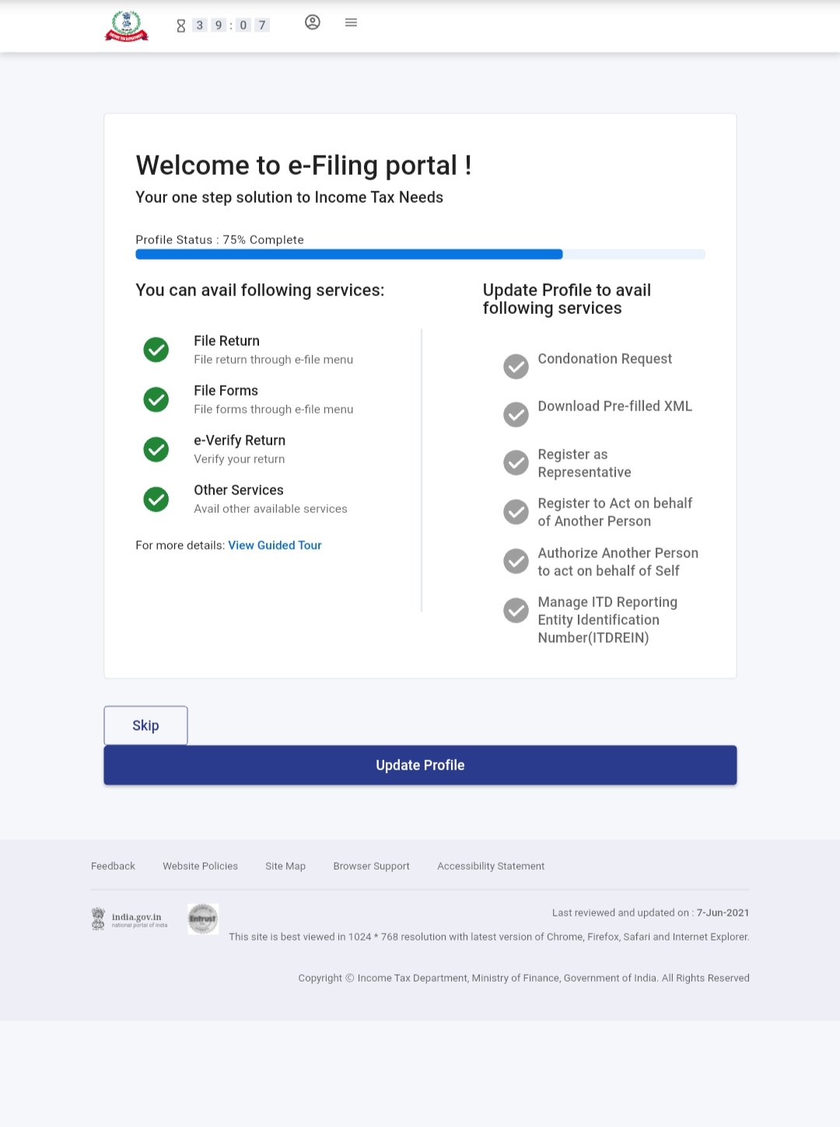Click the green checkmark beside Other Services
Image resolution: width=840 pixels, height=1127 pixels.
(x=156, y=499)
